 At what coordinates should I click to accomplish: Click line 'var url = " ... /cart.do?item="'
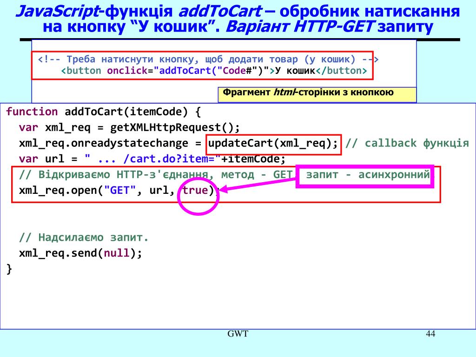point(152,159)
